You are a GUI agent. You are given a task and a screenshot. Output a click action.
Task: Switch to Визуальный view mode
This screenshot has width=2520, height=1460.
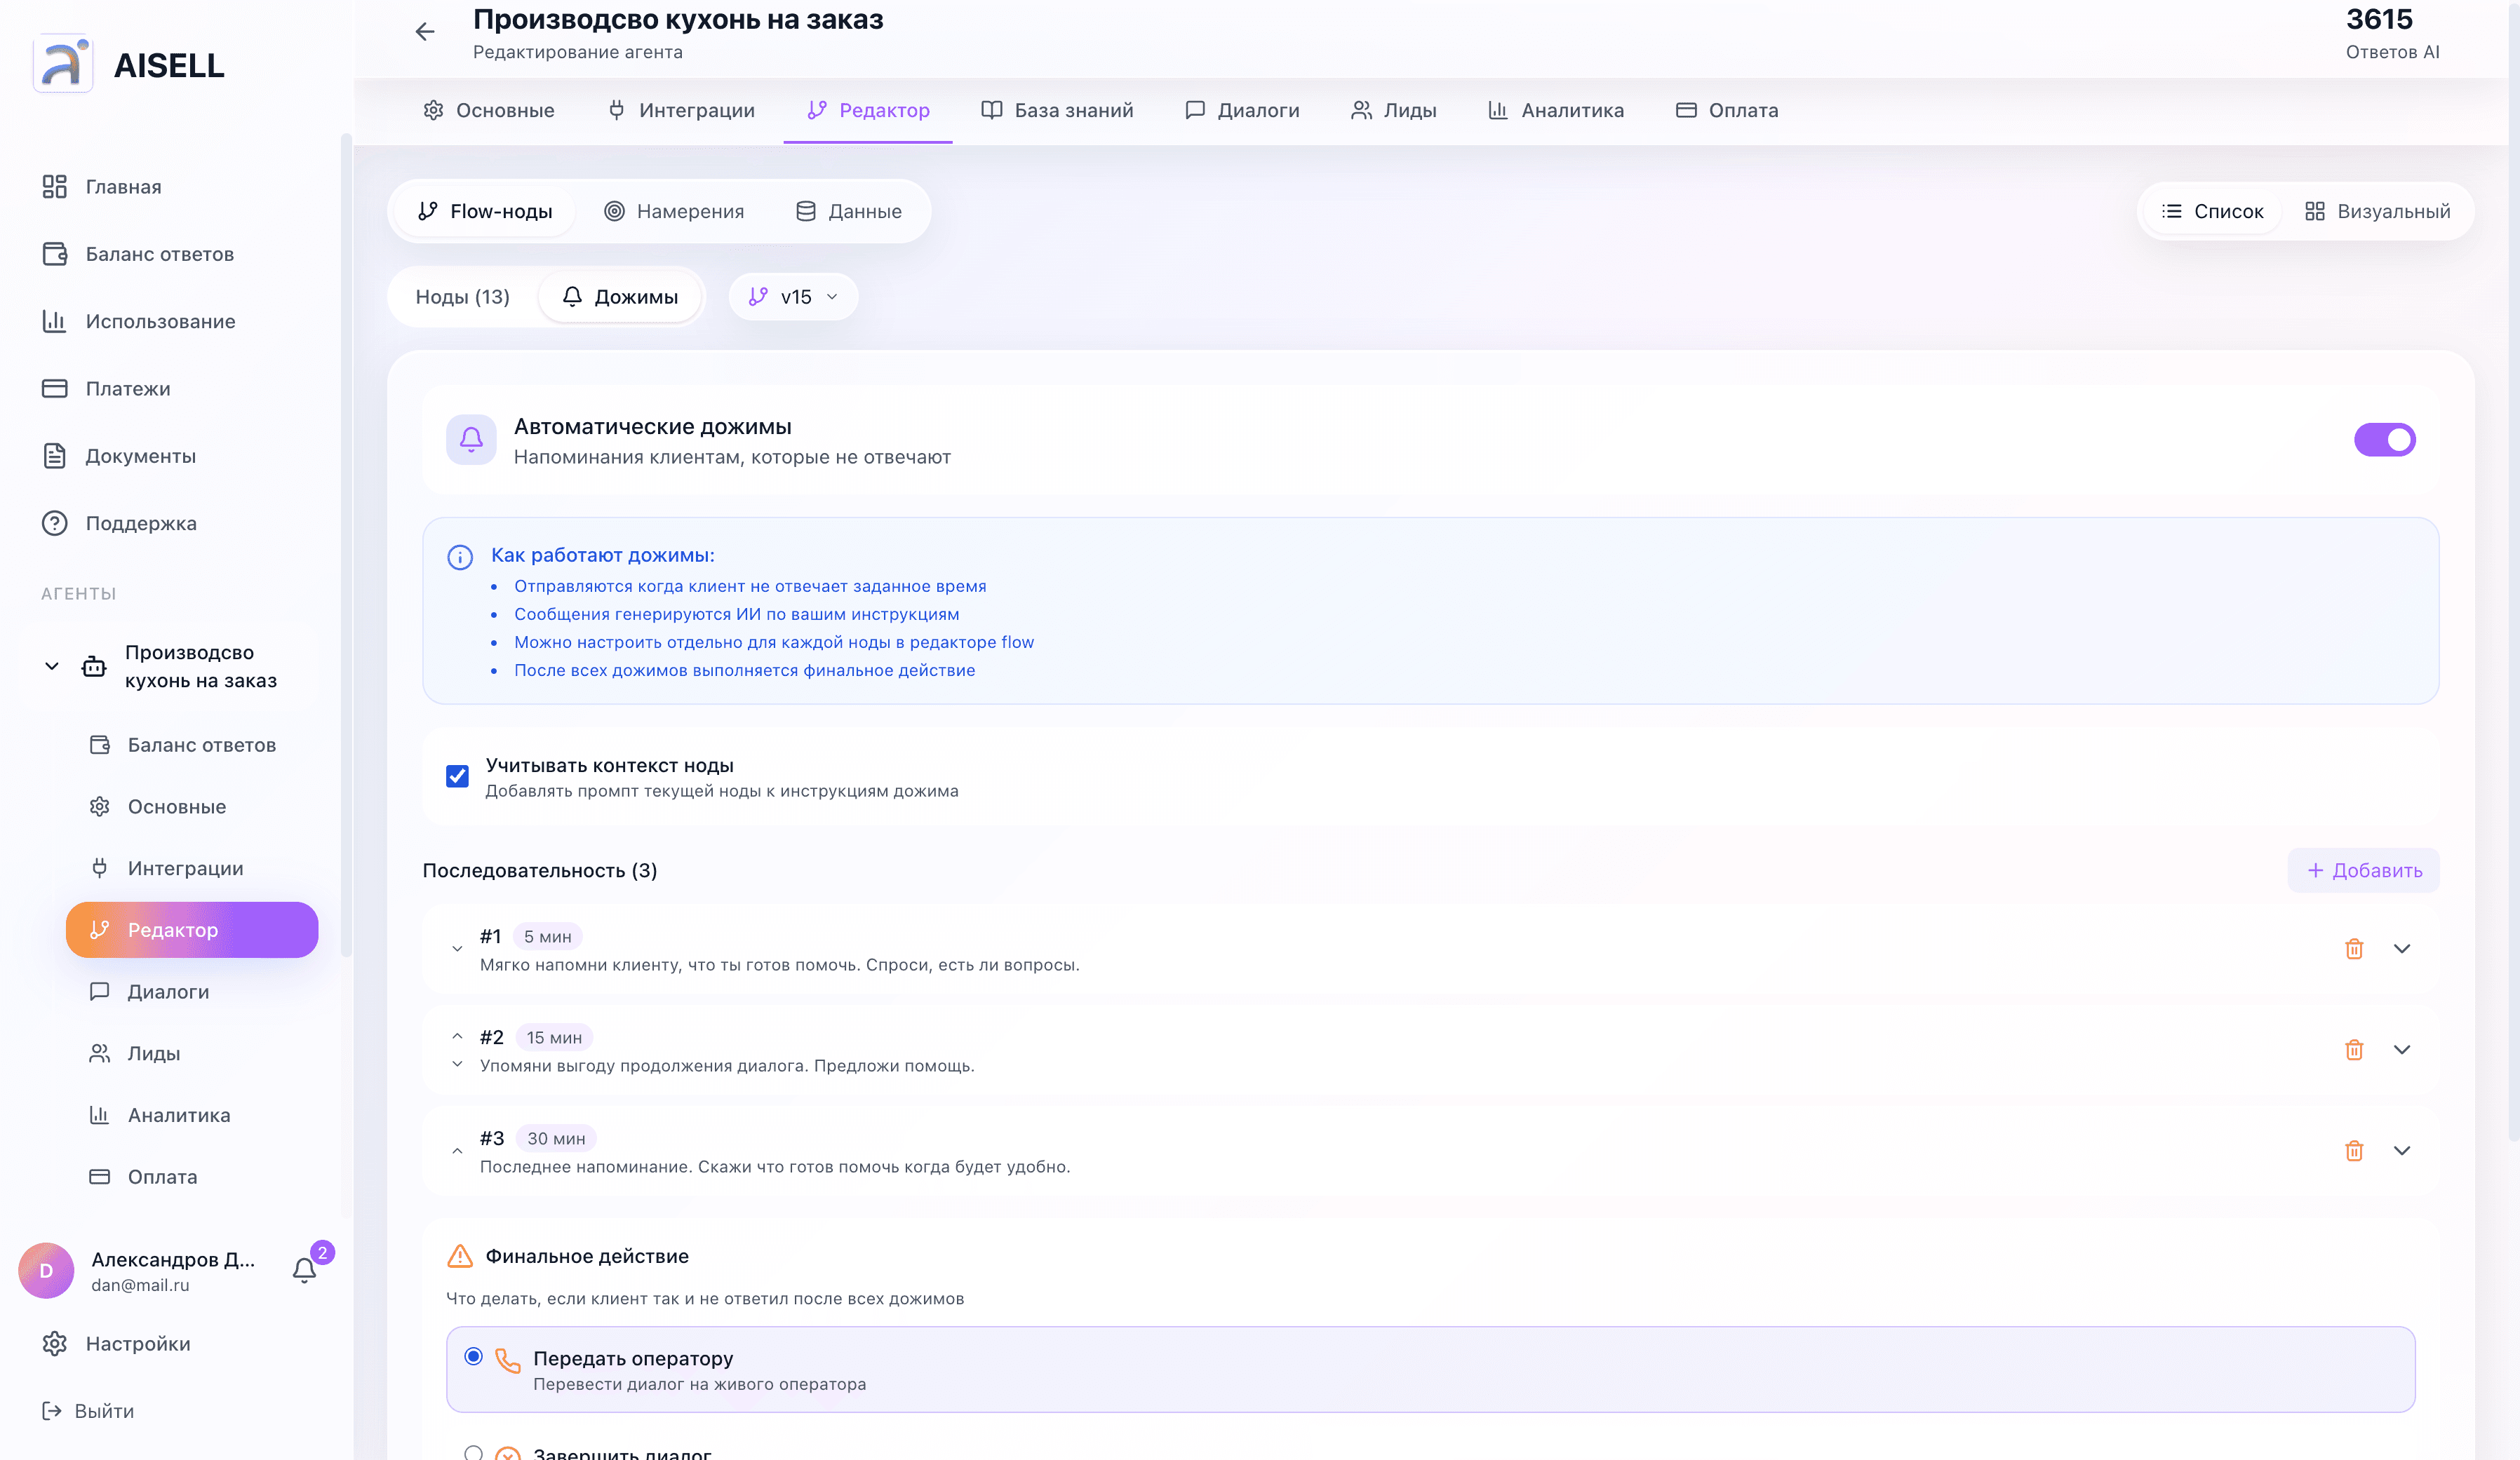2377,211
